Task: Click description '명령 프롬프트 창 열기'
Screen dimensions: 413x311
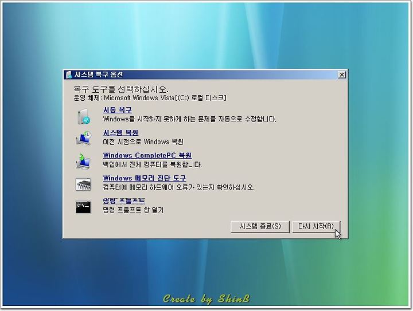Action: (133, 210)
